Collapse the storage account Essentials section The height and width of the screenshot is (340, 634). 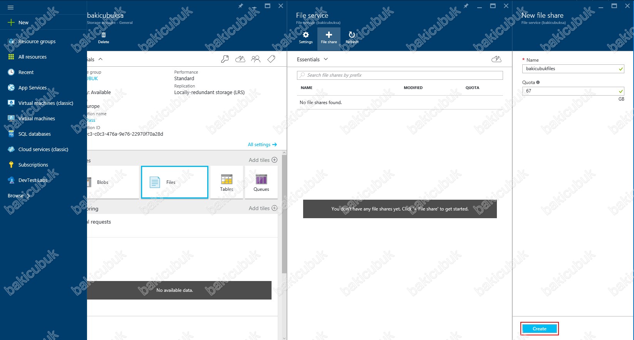pyautogui.click(x=101, y=59)
